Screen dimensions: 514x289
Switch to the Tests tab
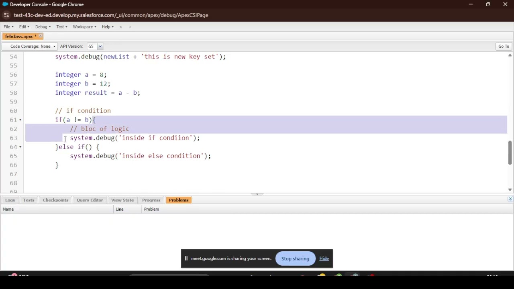tap(29, 200)
